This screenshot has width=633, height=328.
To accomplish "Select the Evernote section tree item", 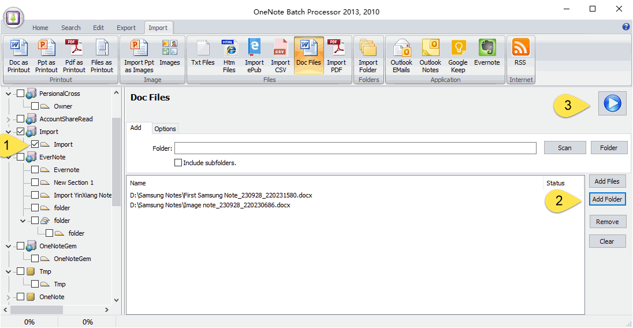I will coord(66,170).
